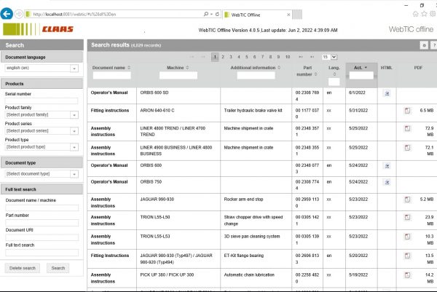Image resolution: width=437 pixels, height=292 pixels.
Task: Open the browser tools gear icon
Action: click(433, 14)
